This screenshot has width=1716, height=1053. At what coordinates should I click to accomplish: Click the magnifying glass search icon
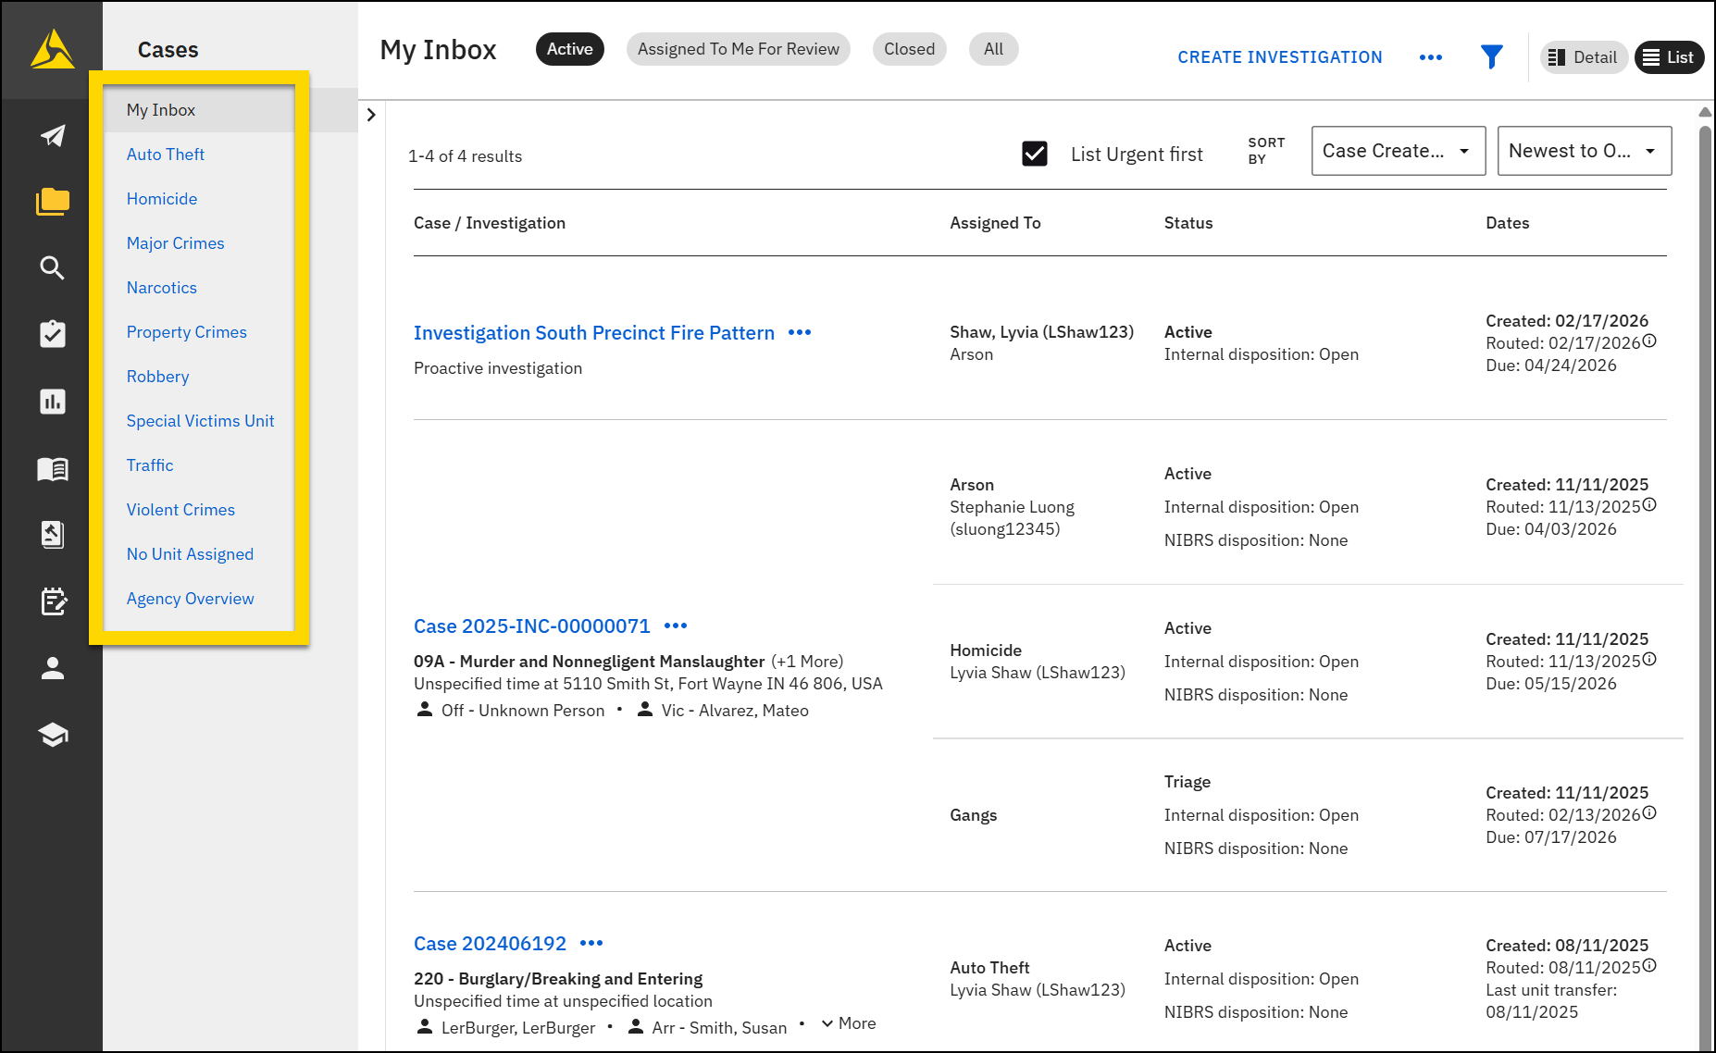53,268
